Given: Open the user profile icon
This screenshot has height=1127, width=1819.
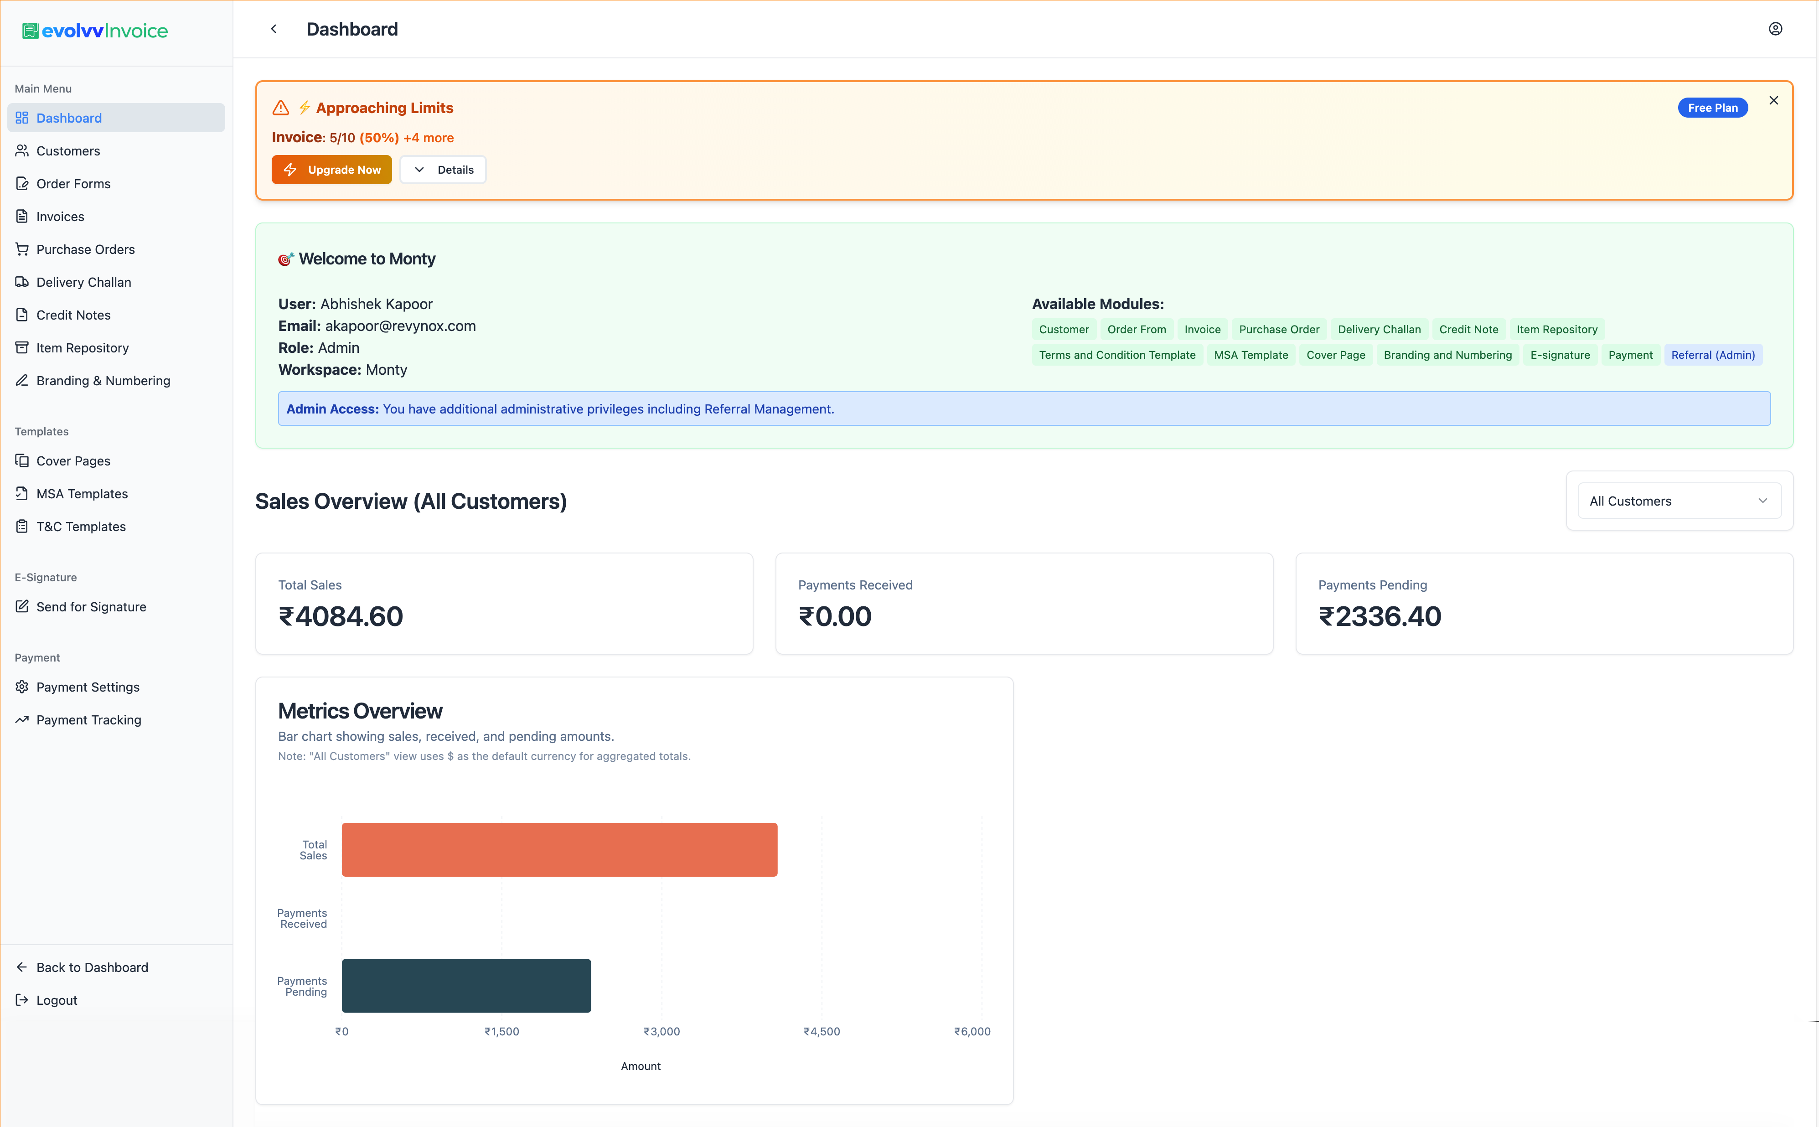Looking at the screenshot, I should point(1776,28).
